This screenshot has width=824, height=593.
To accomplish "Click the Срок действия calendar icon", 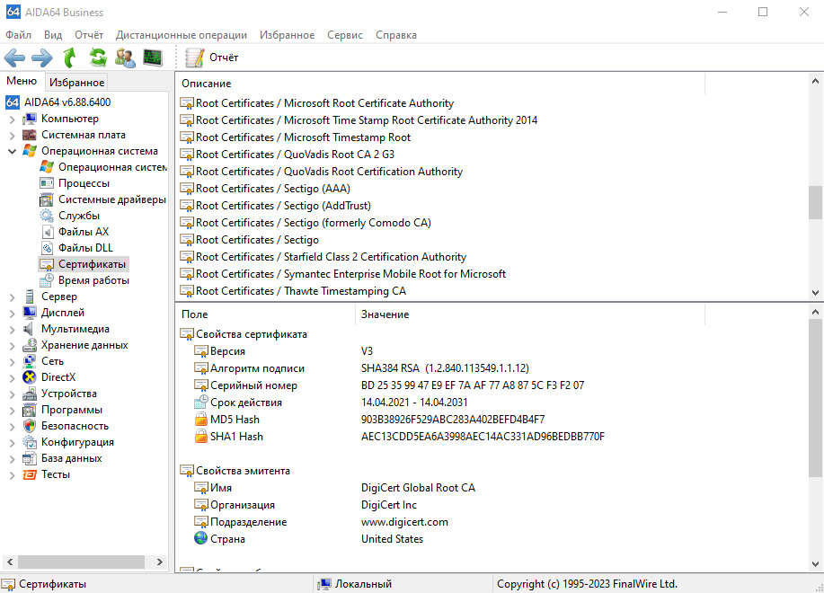I will [200, 403].
